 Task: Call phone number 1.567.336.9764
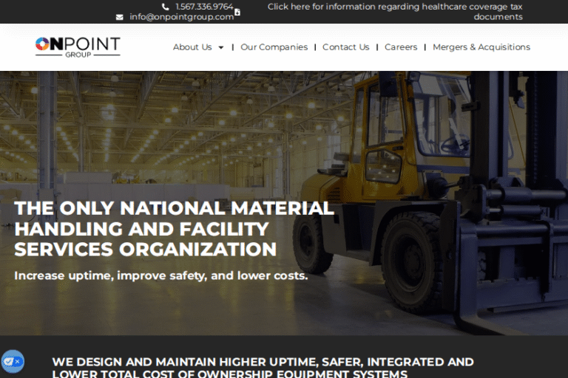pyautogui.click(x=204, y=7)
